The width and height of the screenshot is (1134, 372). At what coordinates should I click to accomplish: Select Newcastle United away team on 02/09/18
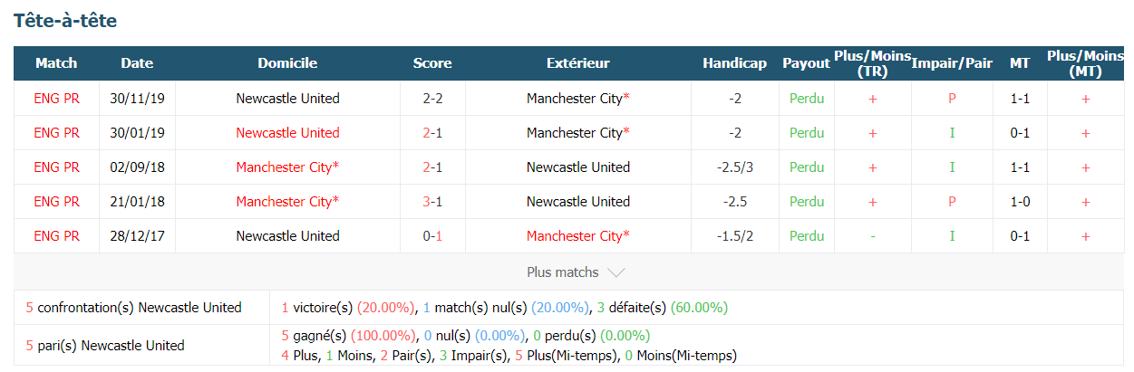click(577, 167)
